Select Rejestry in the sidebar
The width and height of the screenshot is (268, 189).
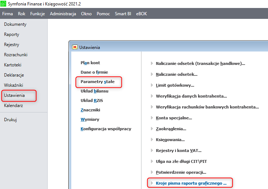12,45
